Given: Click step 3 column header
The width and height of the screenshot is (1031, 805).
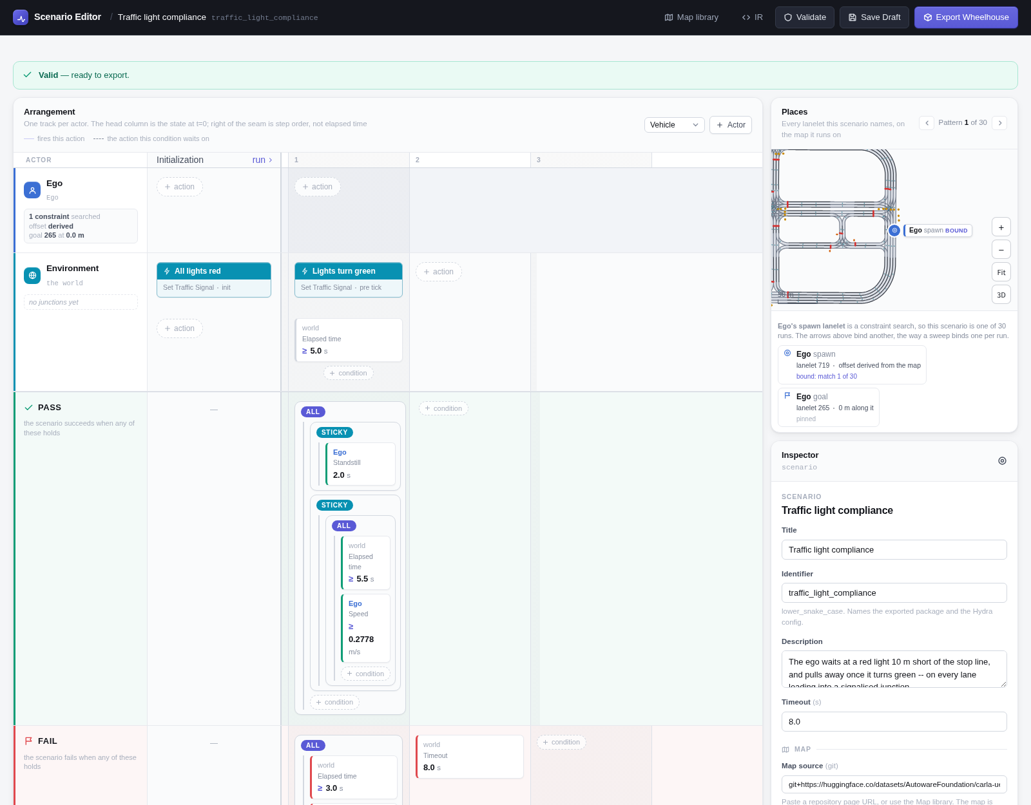Looking at the screenshot, I should (591, 160).
